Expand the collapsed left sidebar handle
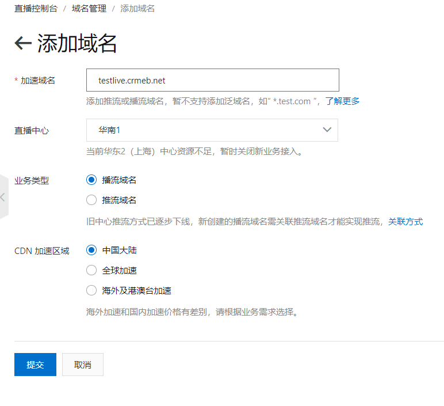Viewport: 444px width, 406px height. [3, 197]
